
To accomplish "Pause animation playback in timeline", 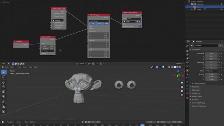I will point(92,122).
